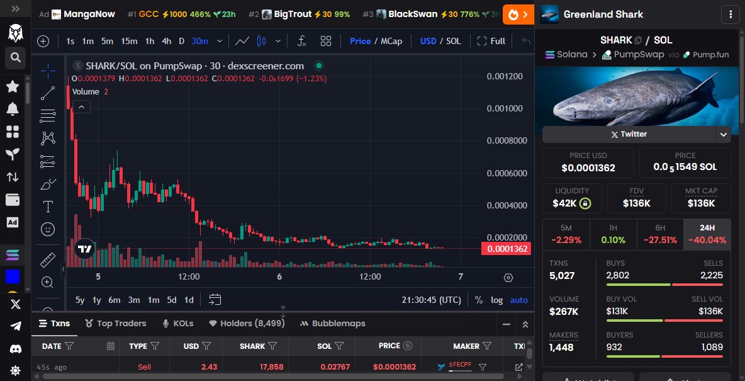Toggle percent scale on the chart

click(478, 300)
